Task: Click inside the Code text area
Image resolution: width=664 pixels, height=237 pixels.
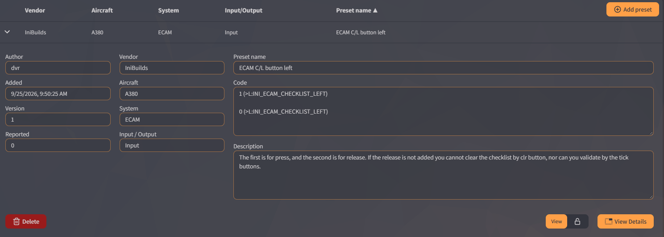Action: 444,111
